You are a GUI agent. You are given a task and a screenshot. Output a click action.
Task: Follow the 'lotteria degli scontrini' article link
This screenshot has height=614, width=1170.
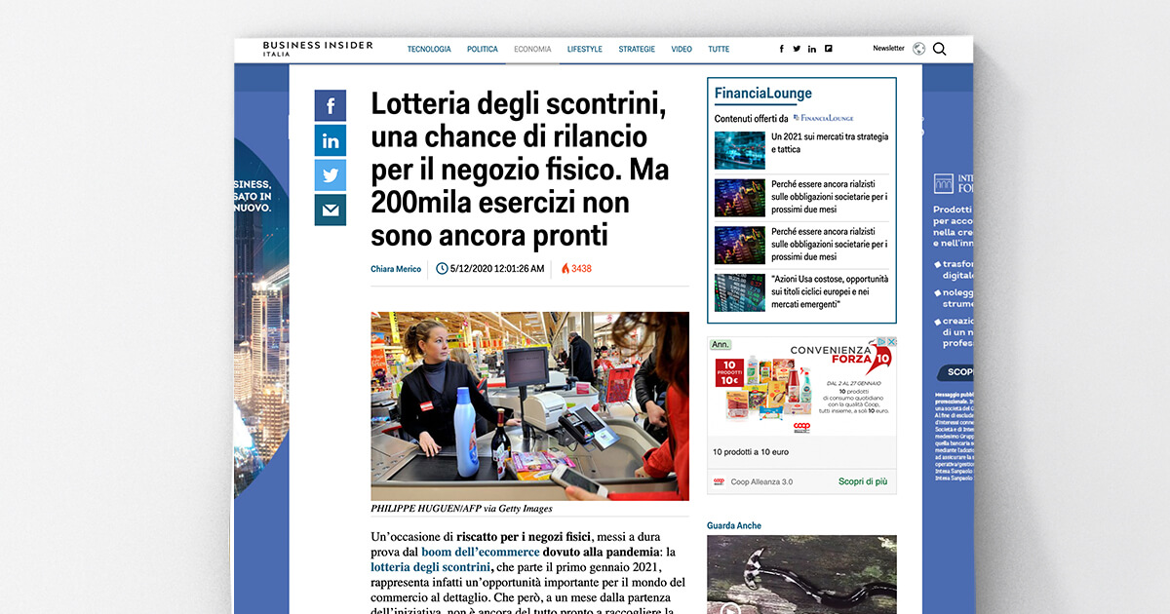coord(430,567)
